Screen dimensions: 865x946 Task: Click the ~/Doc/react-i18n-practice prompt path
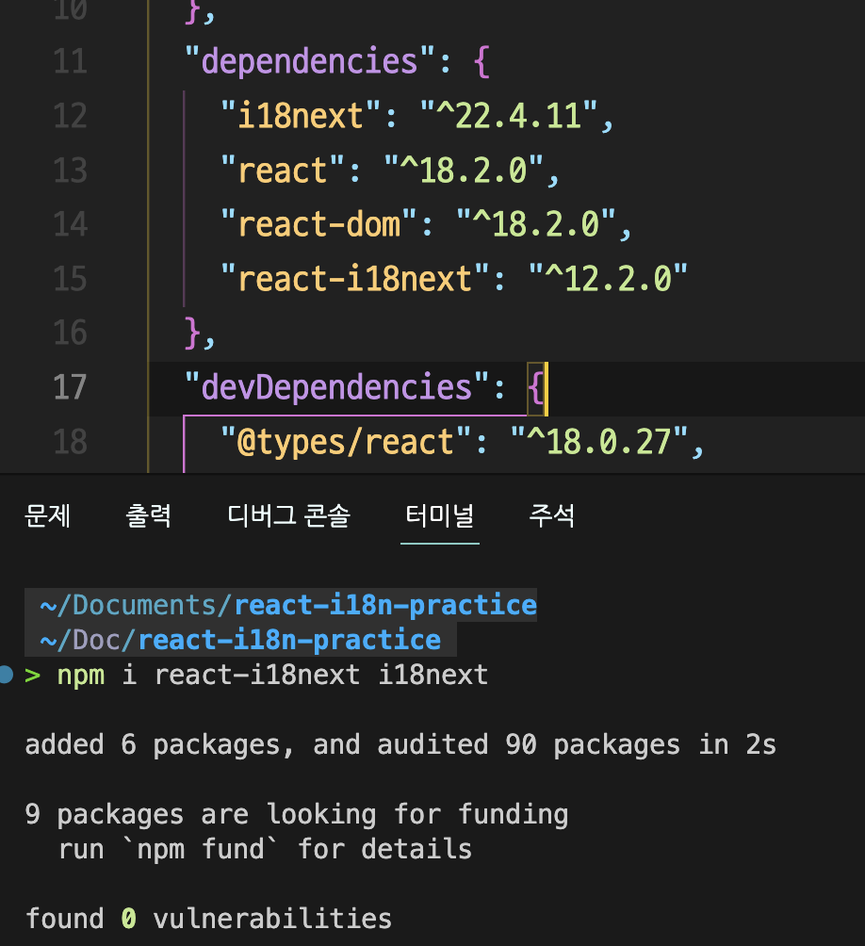[240, 640]
